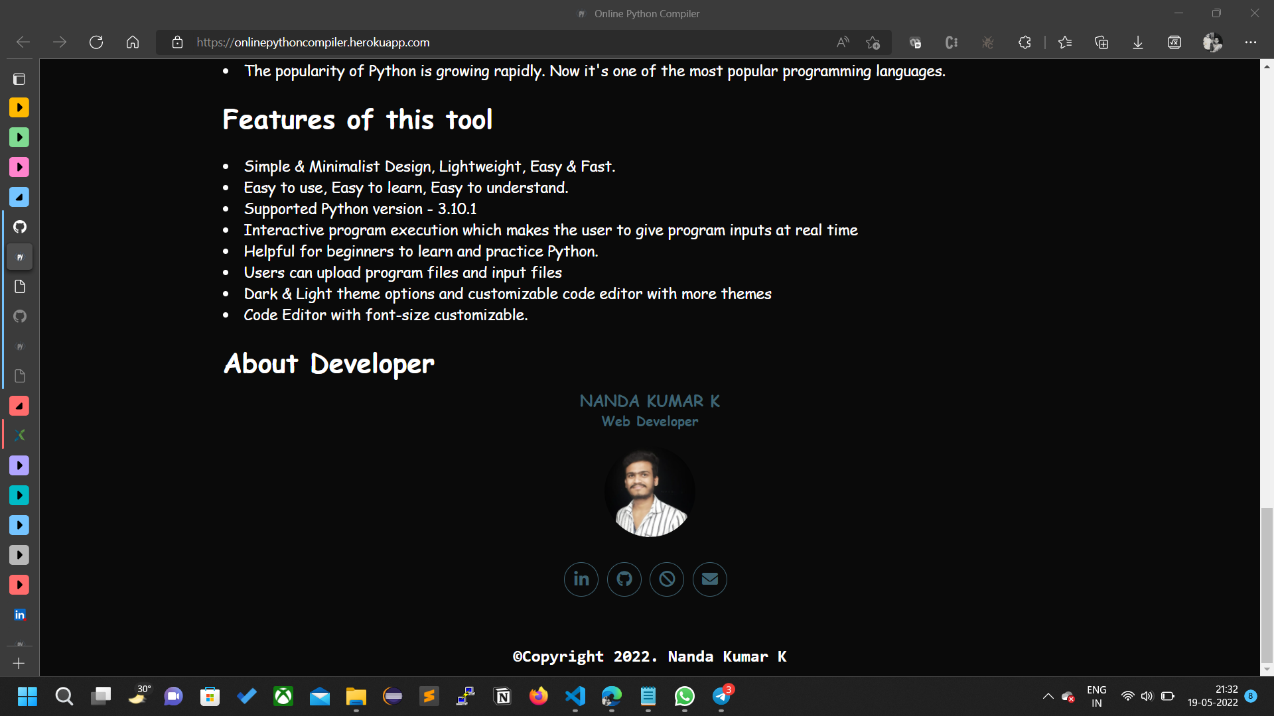
Task: Open the Math Solver toolbar icon
Action: coord(1174,42)
